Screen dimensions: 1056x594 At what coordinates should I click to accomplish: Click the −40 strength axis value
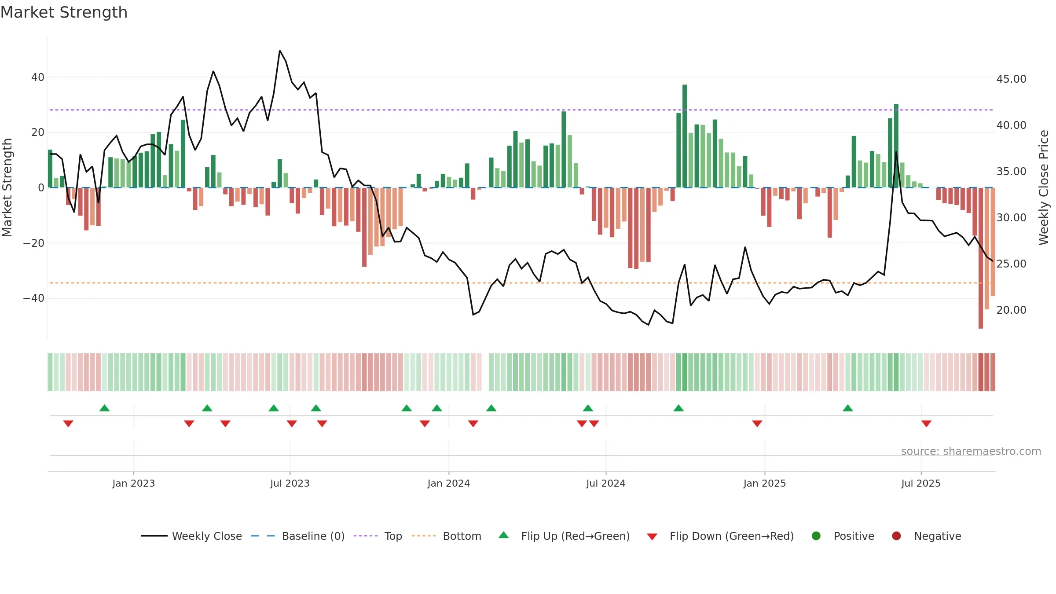coord(34,298)
